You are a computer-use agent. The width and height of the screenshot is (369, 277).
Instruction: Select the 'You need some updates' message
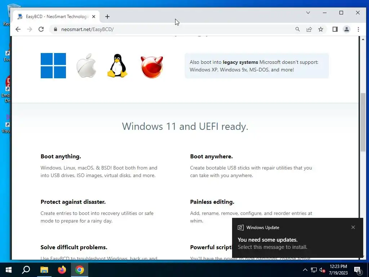coord(268,240)
